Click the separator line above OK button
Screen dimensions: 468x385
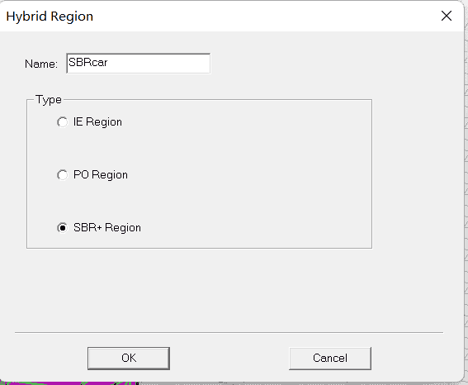coord(229,332)
